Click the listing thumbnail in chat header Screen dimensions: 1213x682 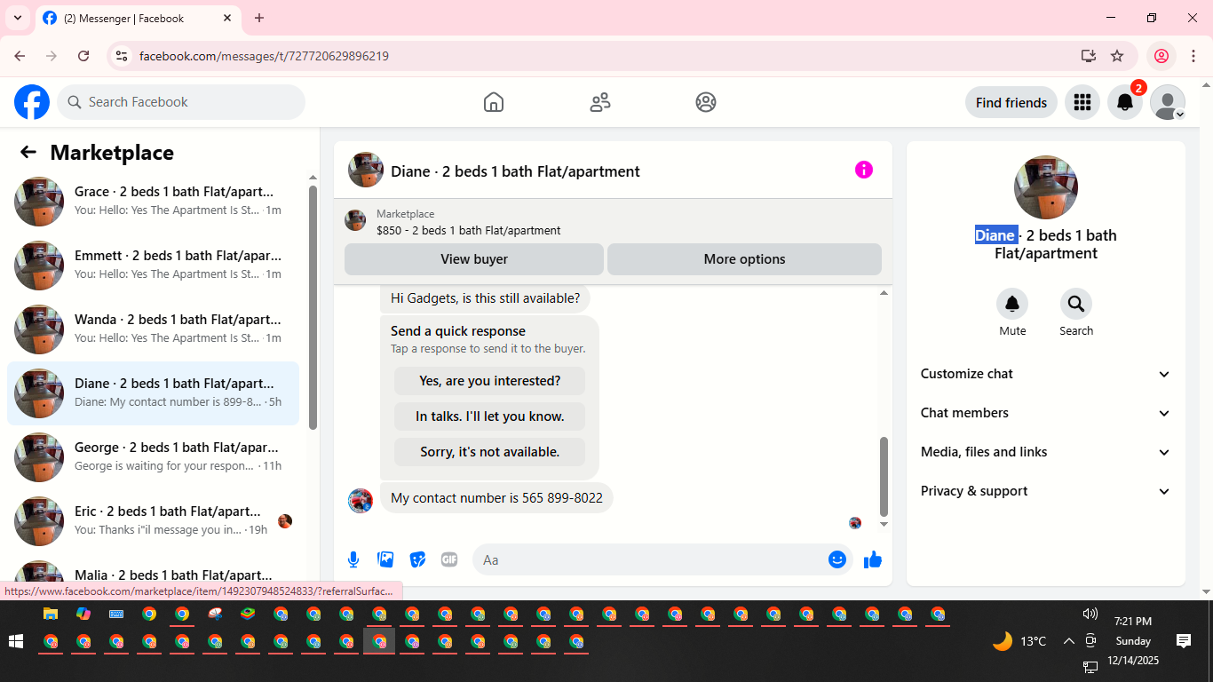click(x=366, y=170)
